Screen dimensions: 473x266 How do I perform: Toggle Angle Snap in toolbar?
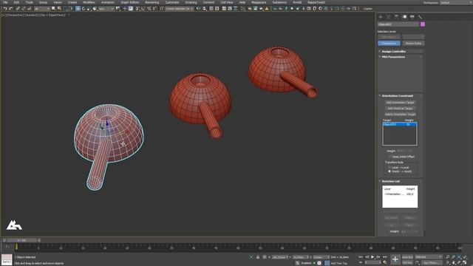point(143,9)
